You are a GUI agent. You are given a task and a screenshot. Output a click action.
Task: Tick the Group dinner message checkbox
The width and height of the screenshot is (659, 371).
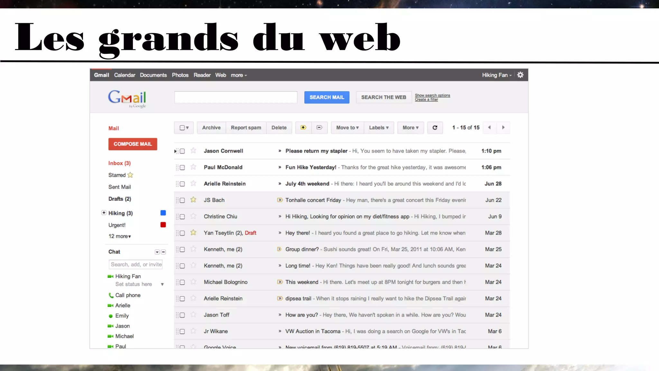tap(182, 250)
